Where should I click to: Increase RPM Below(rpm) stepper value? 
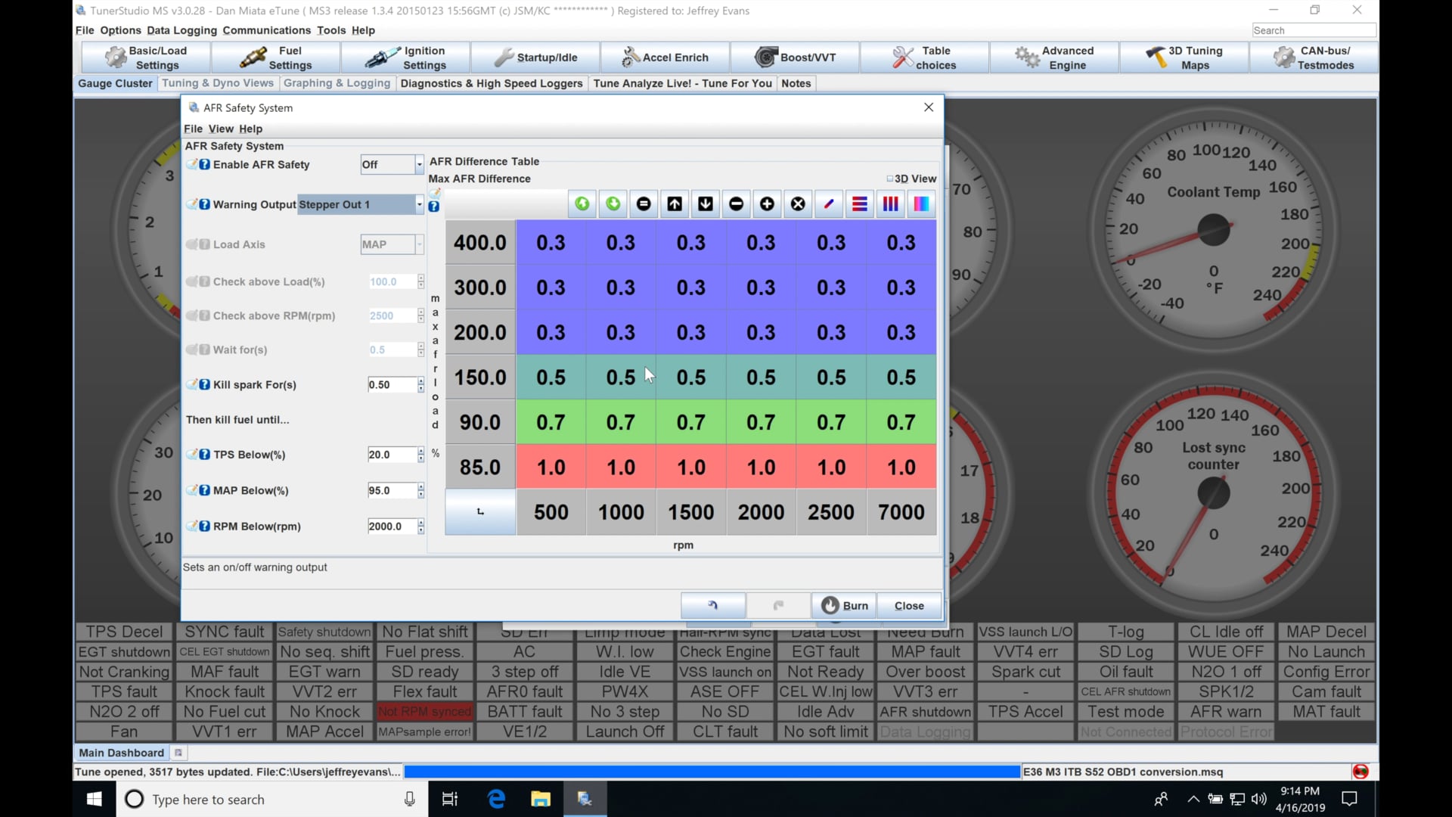click(x=421, y=523)
